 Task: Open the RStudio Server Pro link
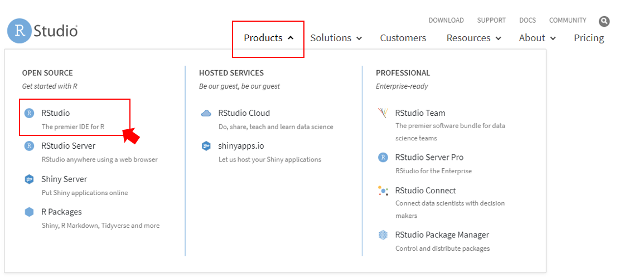[x=429, y=157]
